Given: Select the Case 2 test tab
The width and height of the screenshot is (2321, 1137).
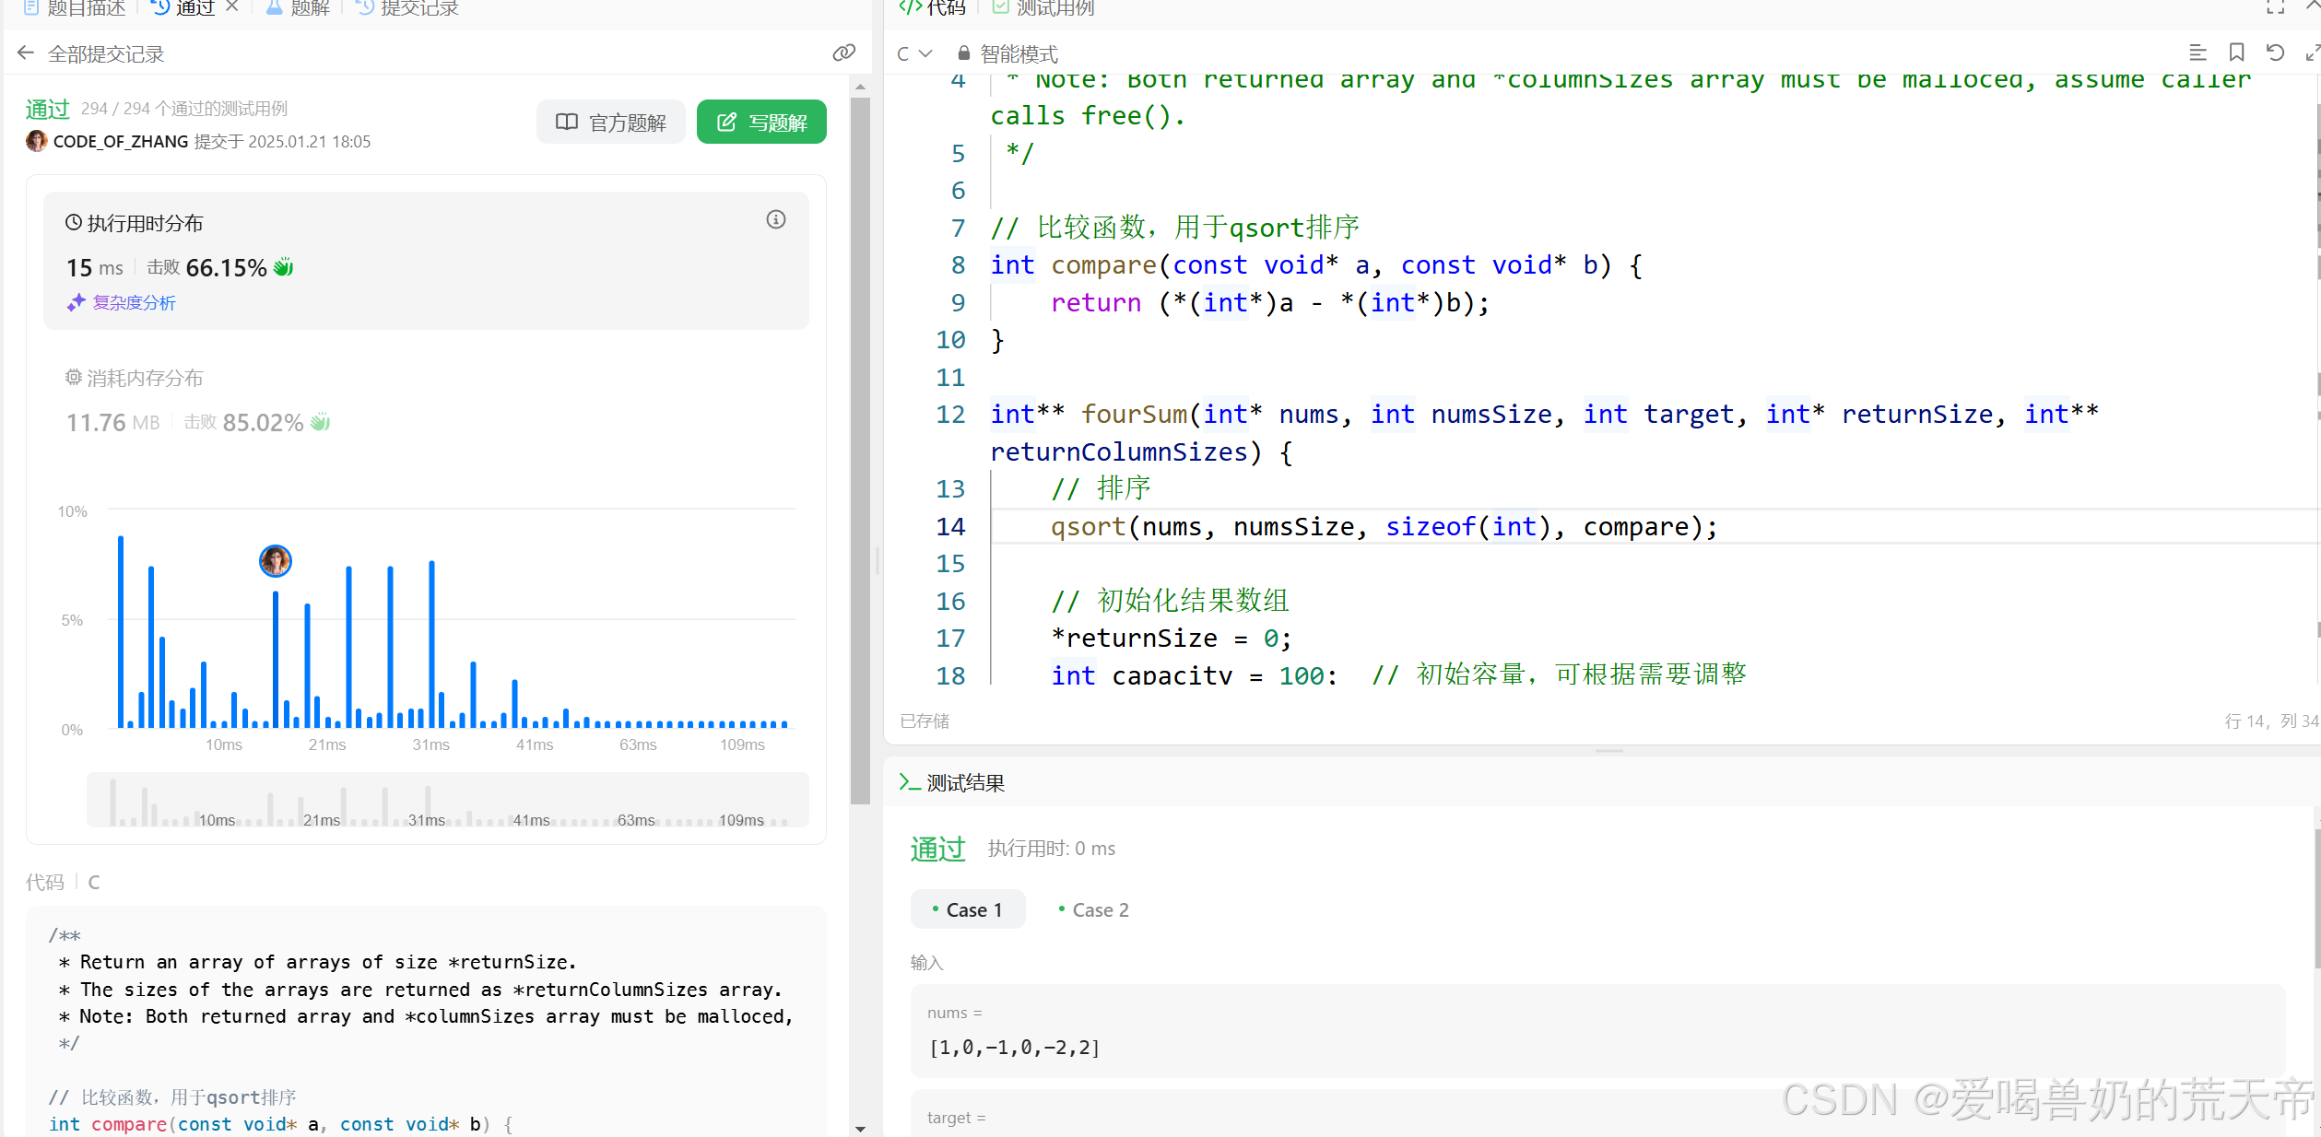Looking at the screenshot, I should (1094, 909).
